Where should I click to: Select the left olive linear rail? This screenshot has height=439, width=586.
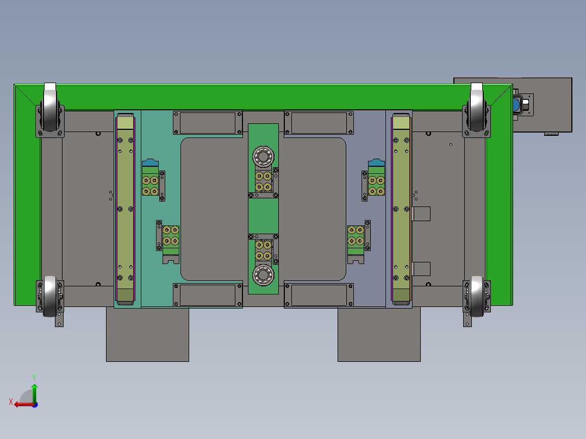point(125,209)
